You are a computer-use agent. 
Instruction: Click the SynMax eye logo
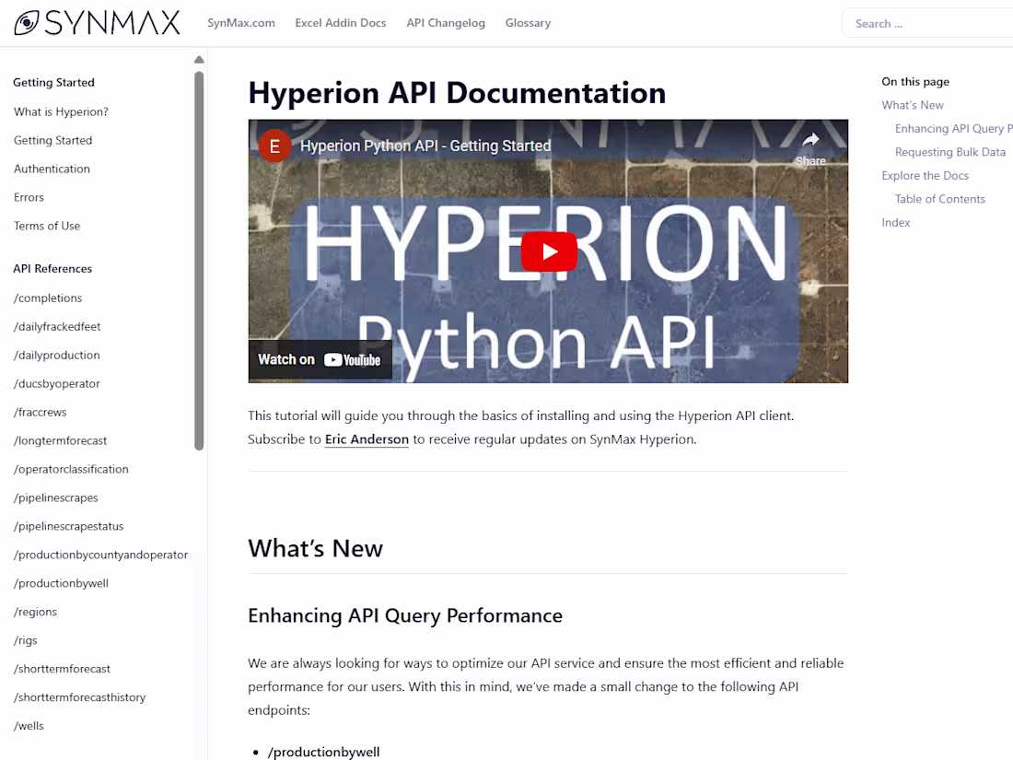coord(28,21)
